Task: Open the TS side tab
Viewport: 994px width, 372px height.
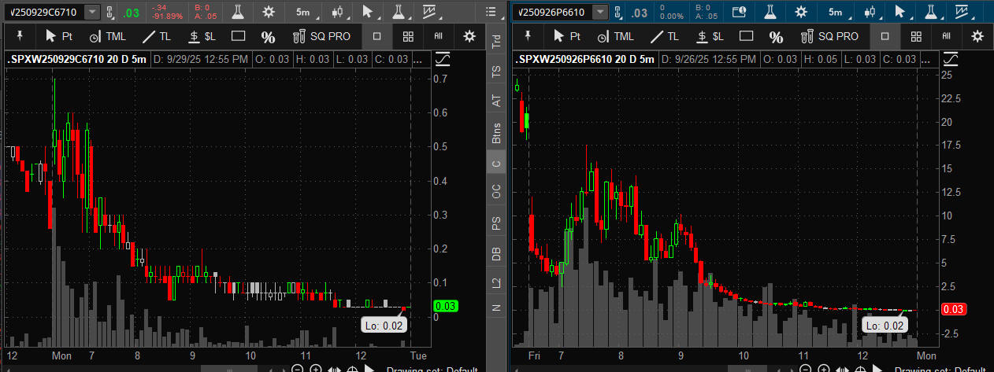Action: (496, 71)
